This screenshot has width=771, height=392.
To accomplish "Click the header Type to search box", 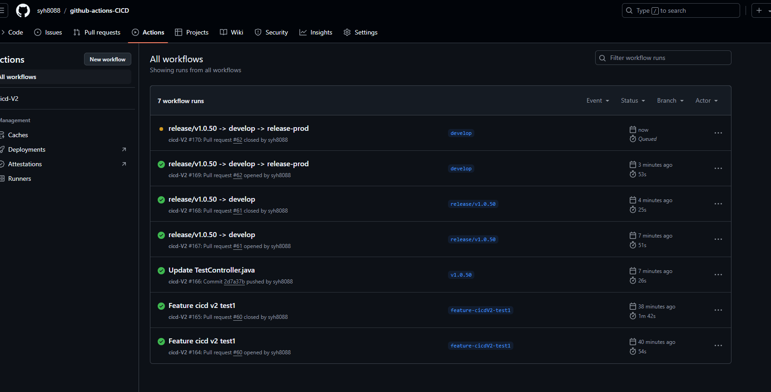I will point(681,10).
